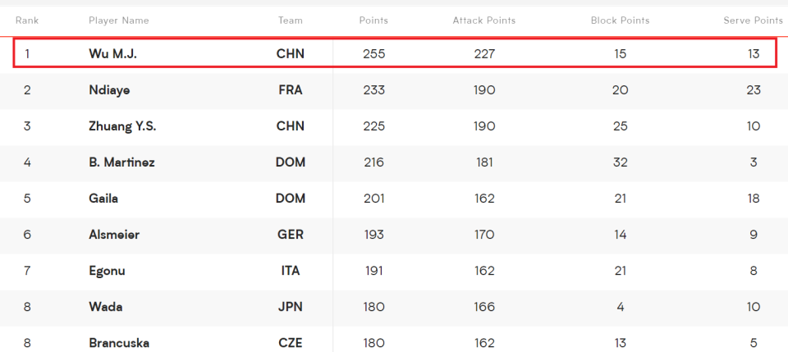Click the 255 points value for Wu M.J.
This screenshot has width=788, height=352.
[x=374, y=53]
